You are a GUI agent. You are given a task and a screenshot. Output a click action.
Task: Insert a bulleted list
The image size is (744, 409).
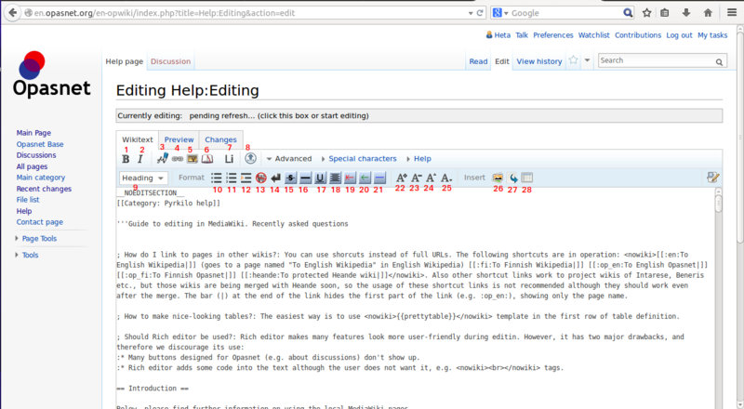click(x=217, y=178)
